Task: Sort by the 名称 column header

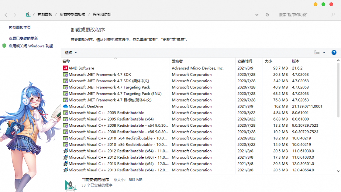Action: click(115, 61)
